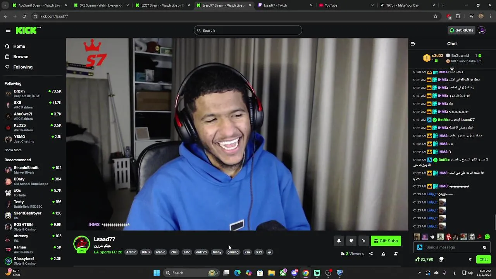
Task: Bookmark this page with star icon
Action: click(x=436, y=16)
